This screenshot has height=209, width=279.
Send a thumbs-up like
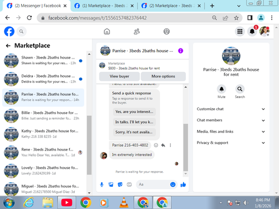coord(183,184)
